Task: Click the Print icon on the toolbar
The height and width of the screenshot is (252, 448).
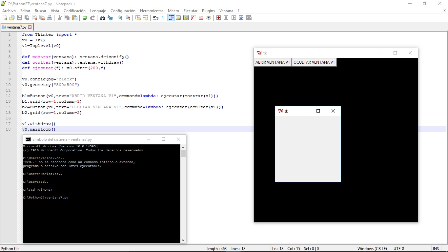Action: click(x=50, y=18)
